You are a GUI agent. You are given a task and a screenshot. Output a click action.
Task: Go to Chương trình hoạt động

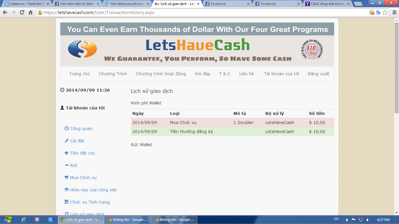coord(161,74)
